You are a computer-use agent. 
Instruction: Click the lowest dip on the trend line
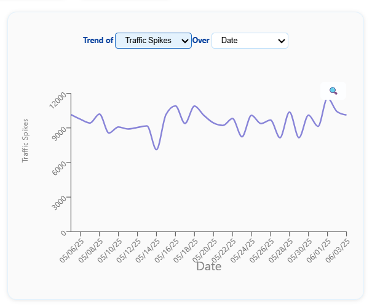point(157,150)
